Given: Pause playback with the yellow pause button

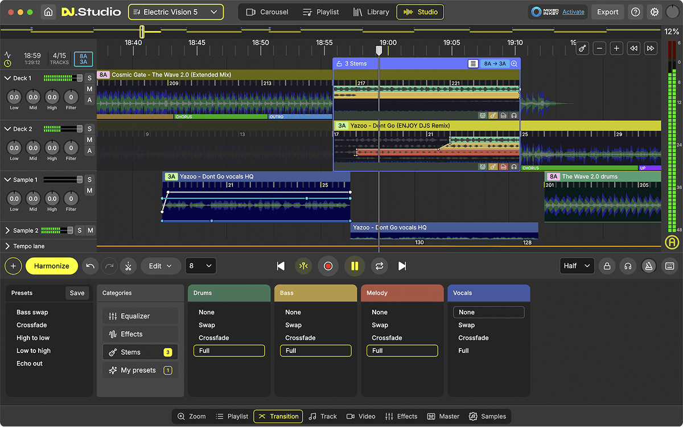Looking at the screenshot, I should [x=355, y=266].
